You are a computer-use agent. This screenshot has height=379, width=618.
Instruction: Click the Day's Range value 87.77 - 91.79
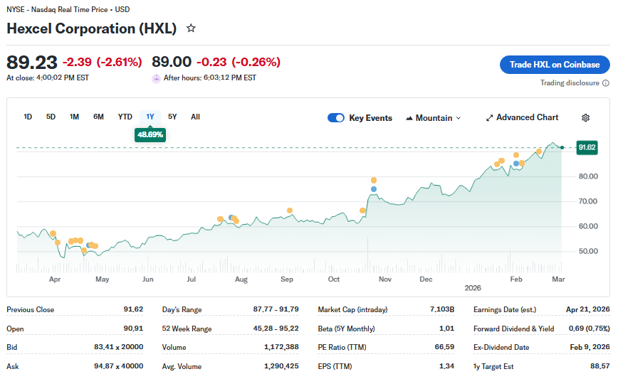276,309
